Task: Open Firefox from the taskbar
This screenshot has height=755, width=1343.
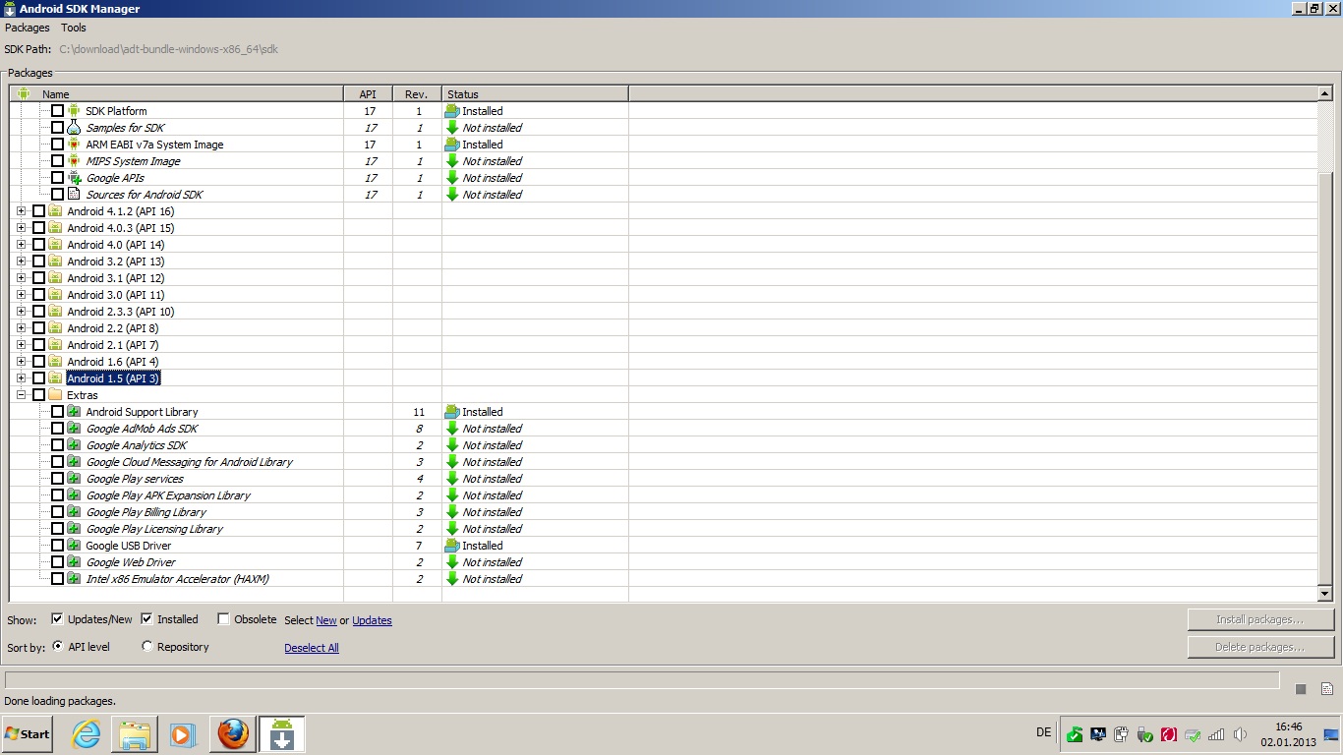Action: (x=233, y=734)
